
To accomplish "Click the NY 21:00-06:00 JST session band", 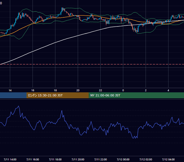I will pos(136,95).
